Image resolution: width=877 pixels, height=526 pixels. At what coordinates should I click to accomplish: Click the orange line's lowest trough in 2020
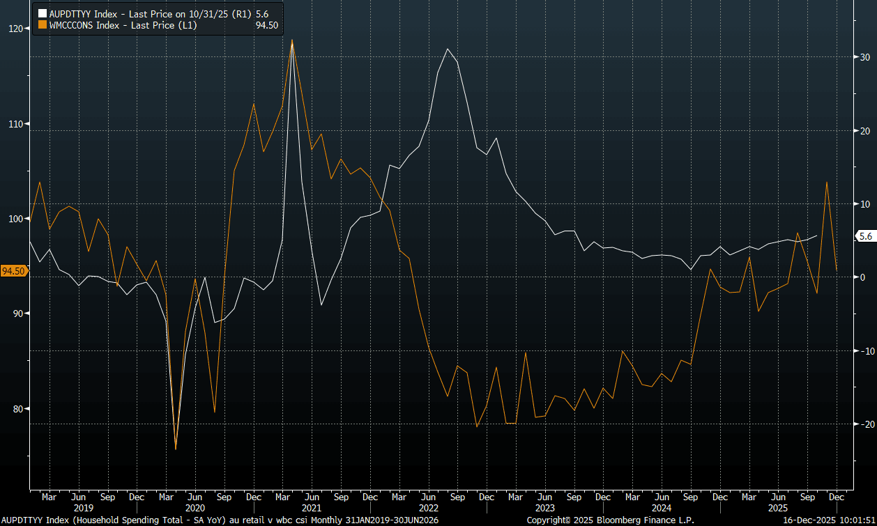[x=176, y=449]
